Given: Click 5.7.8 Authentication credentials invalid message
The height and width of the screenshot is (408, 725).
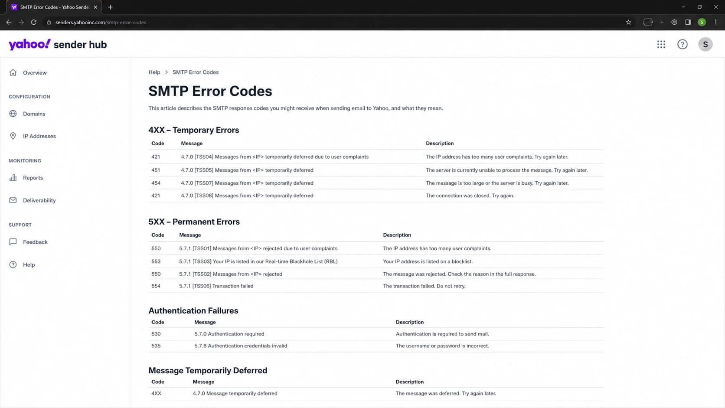Looking at the screenshot, I should click(241, 346).
